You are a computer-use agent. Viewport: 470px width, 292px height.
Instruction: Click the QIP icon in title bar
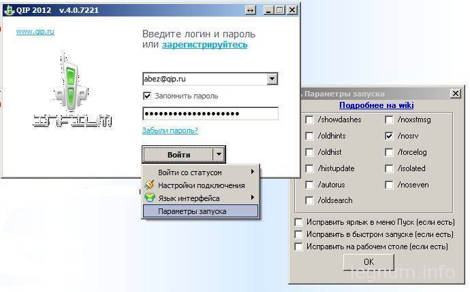[9, 10]
